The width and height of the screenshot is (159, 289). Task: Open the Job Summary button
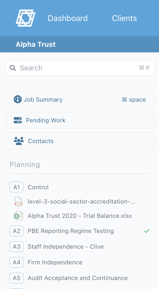point(80,99)
